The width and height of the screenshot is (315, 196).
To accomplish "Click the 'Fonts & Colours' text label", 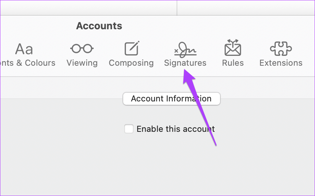I will pos(28,63).
